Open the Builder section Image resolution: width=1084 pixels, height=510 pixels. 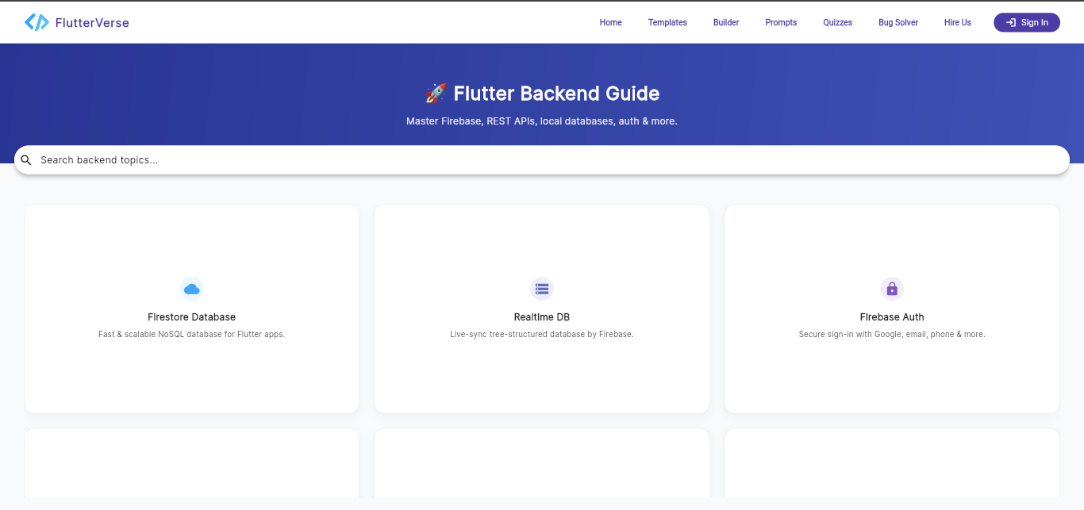coord(725,22)
